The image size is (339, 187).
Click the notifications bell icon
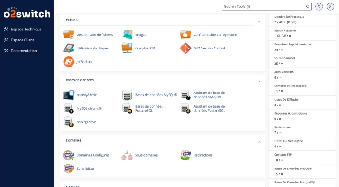pos(319,7)
